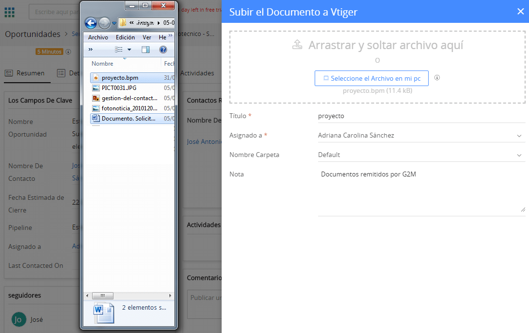Click the 5 Minutos badge
The image size is (529, 333).
[50, 52]
